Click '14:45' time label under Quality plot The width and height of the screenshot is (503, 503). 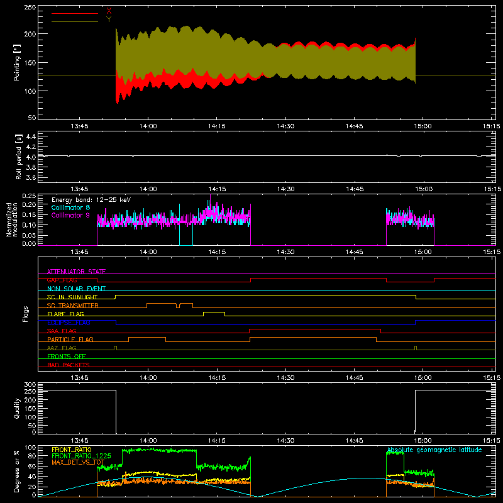[x=355, y=441]
